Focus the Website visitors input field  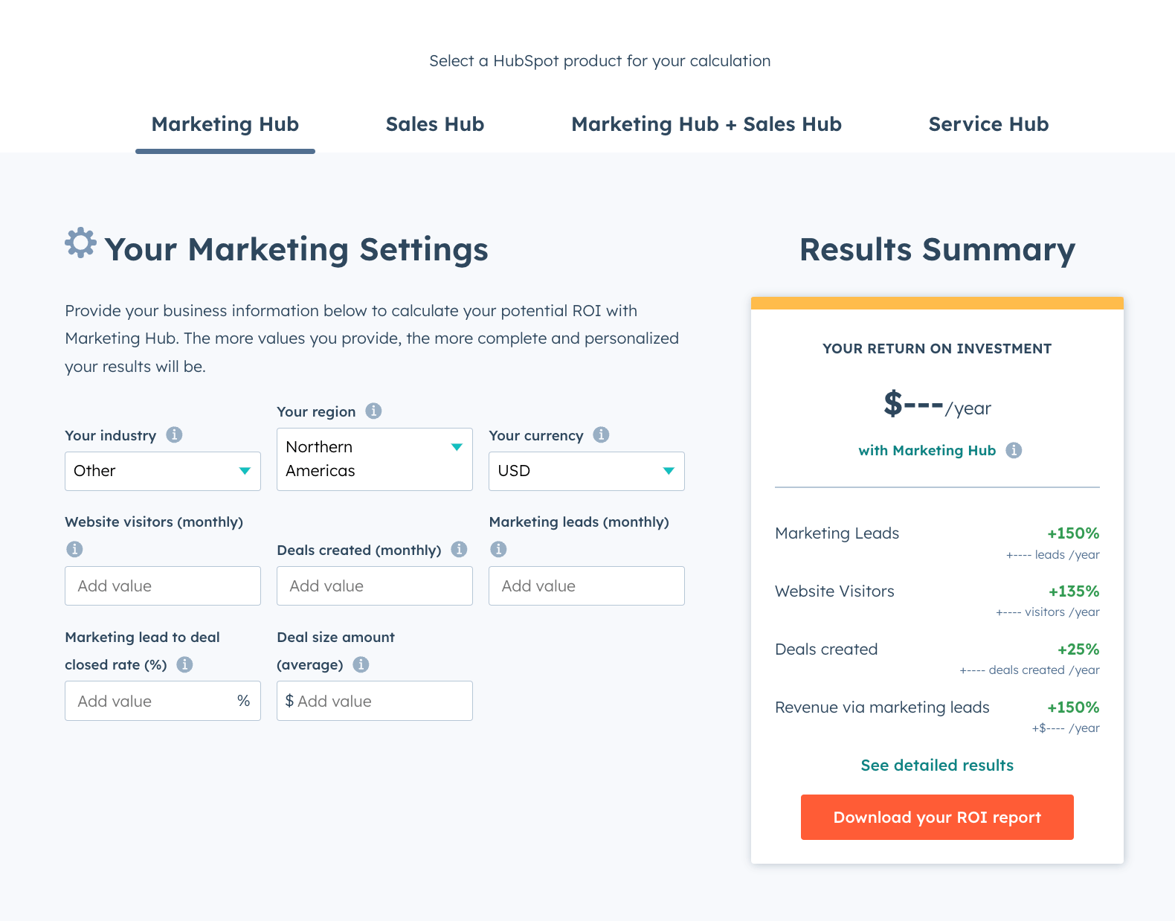coord(162,586)
